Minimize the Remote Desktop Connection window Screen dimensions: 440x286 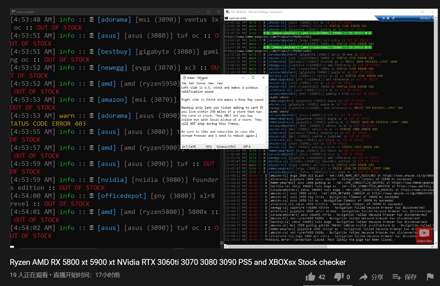tap(413, 12)
